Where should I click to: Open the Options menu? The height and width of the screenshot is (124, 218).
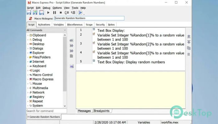[x=57, y=8]
